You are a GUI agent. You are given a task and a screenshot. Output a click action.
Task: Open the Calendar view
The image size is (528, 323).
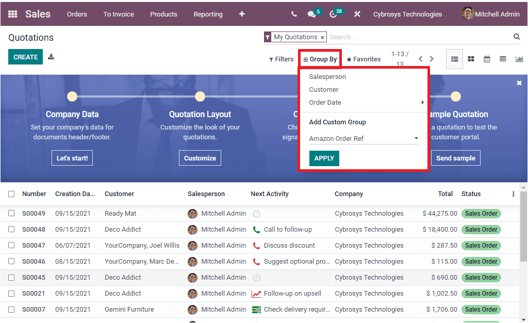click(487, 59)
